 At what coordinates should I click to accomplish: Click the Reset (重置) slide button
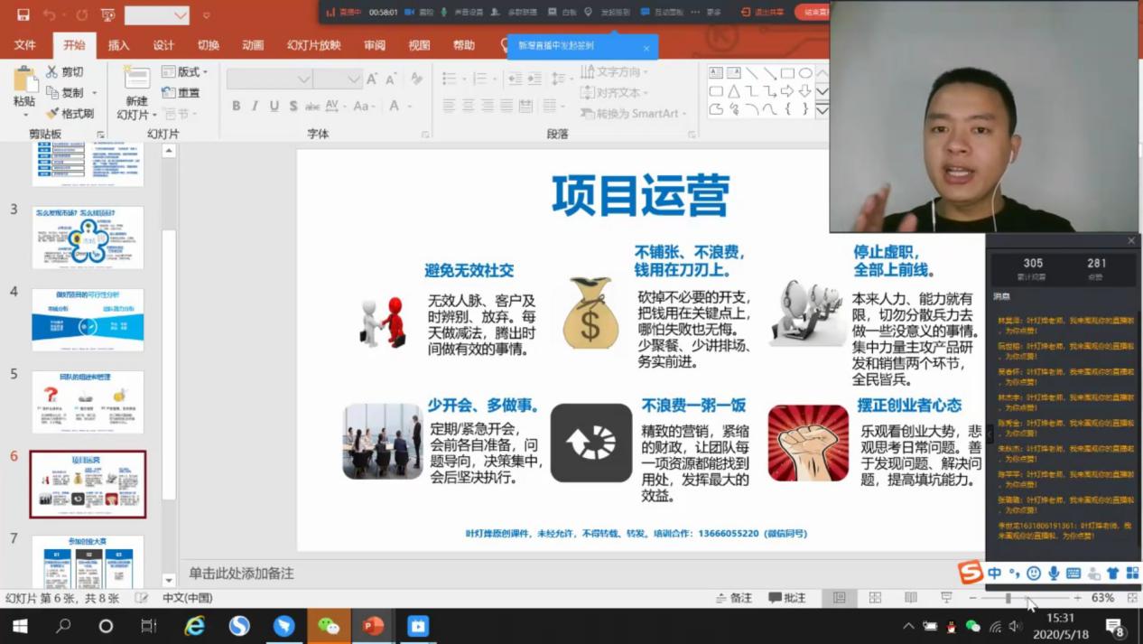(181, 93)
